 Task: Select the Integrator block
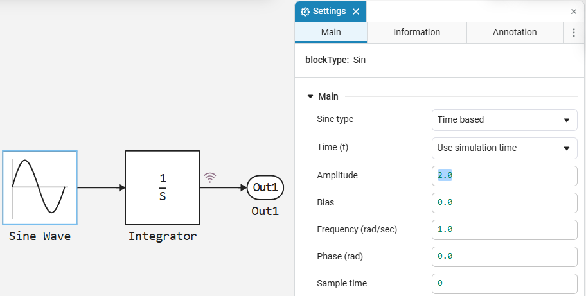pyautogui.click(x=163, y=187)
